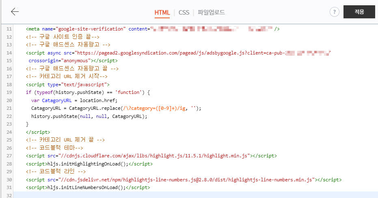The height and width of the screenshot is (198, 378).
Task: Click the highlight.min.js script line
Action: coord(151,156)
